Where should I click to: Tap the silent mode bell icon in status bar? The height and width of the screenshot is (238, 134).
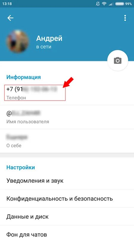click(x=98, y=4)
